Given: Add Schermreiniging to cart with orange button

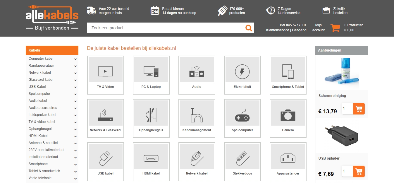Looking at the screenshot, I should [359, 109].
